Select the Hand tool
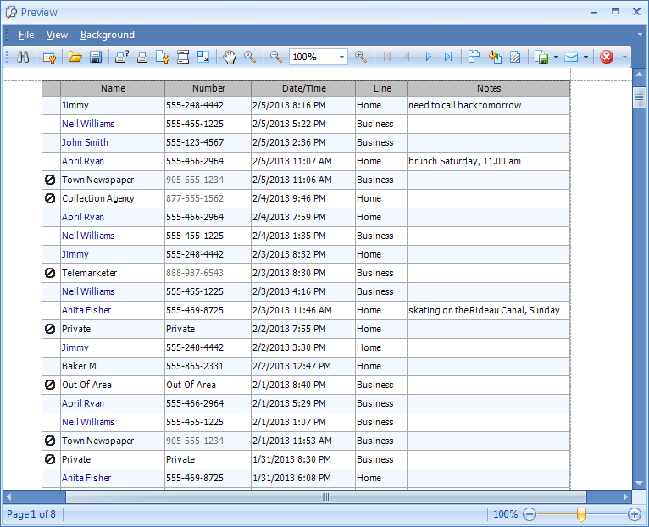649x527 pixels. point(230,57)
